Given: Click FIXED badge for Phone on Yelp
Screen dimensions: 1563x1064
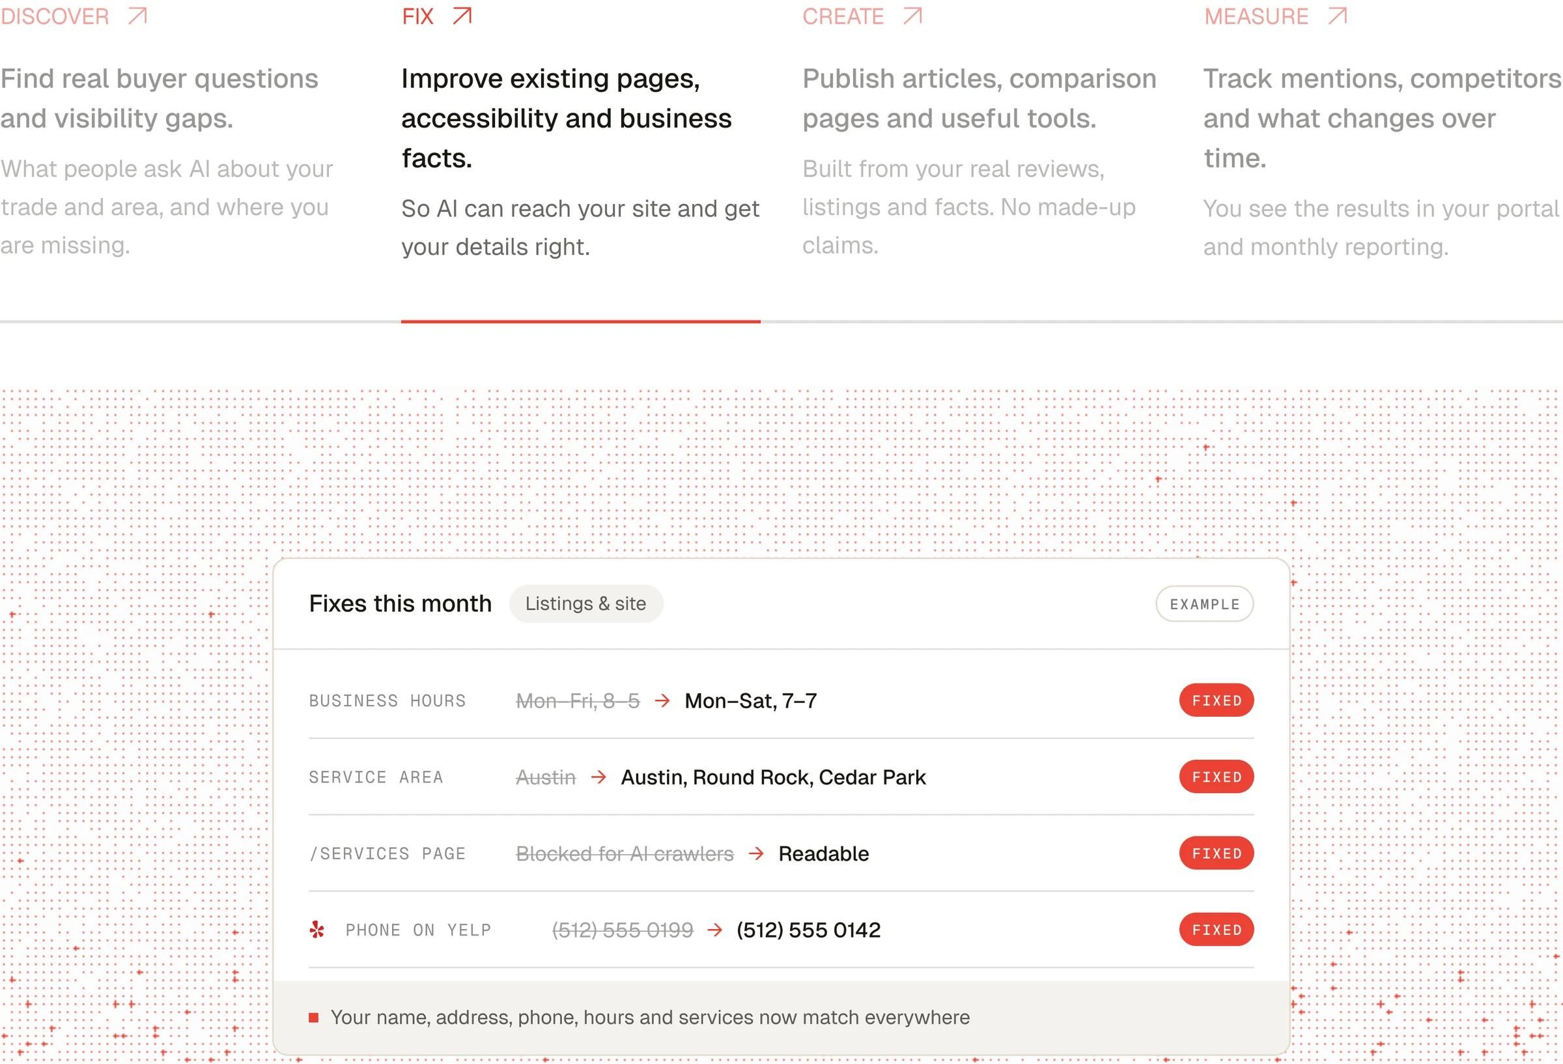Looking at the screenshot, I should [x=1216, y=929].
